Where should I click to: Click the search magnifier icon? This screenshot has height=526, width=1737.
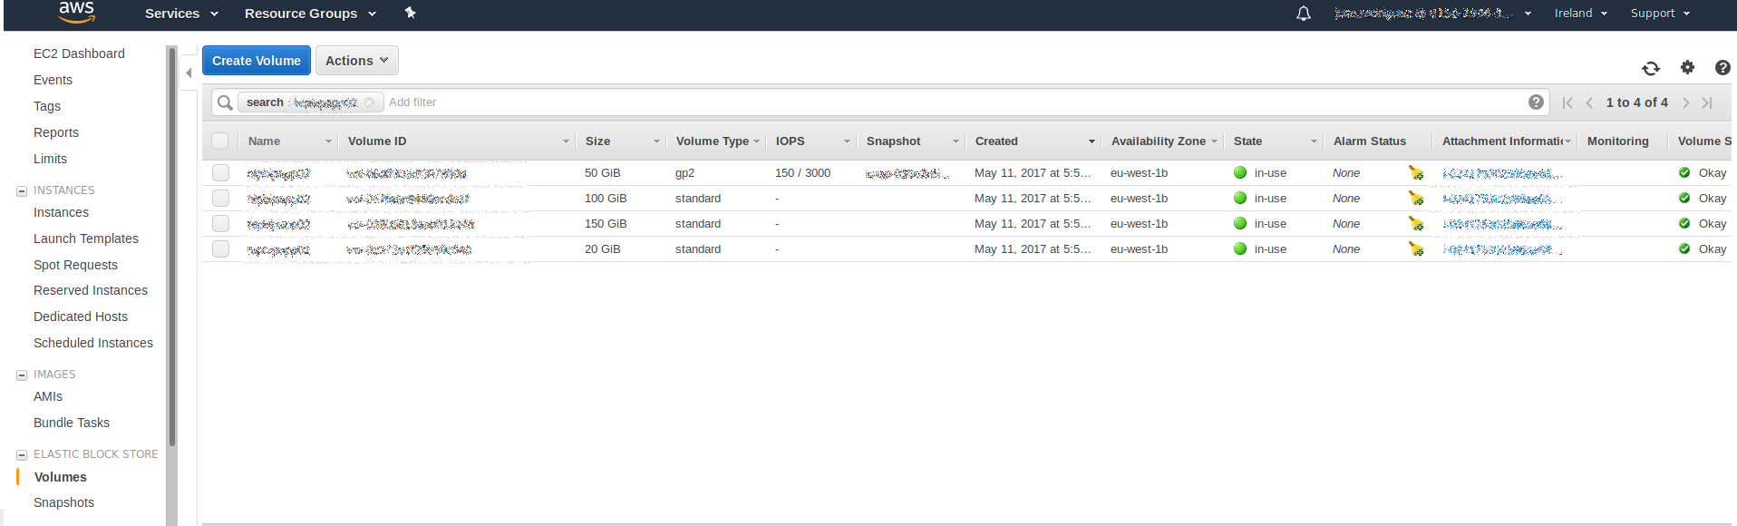click(225, 102)
